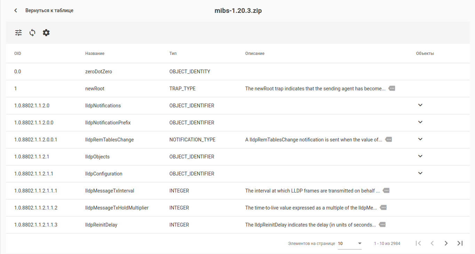475x254 pixels.
Task: Show full description for lldpMessageTxHoldMultiplier
Action: (x=383, y=208)
